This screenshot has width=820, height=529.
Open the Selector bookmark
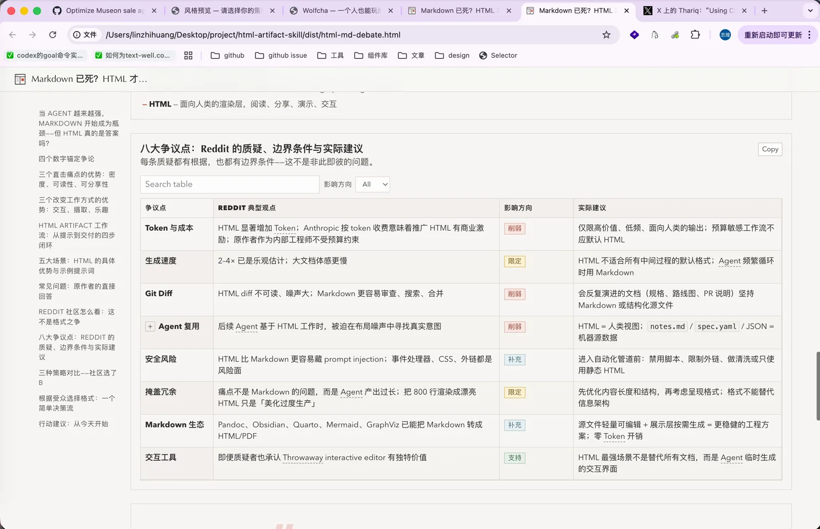[x=498, y=55]
